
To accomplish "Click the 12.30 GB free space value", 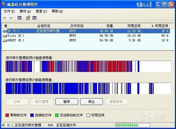I will click(x=134, y=31).
